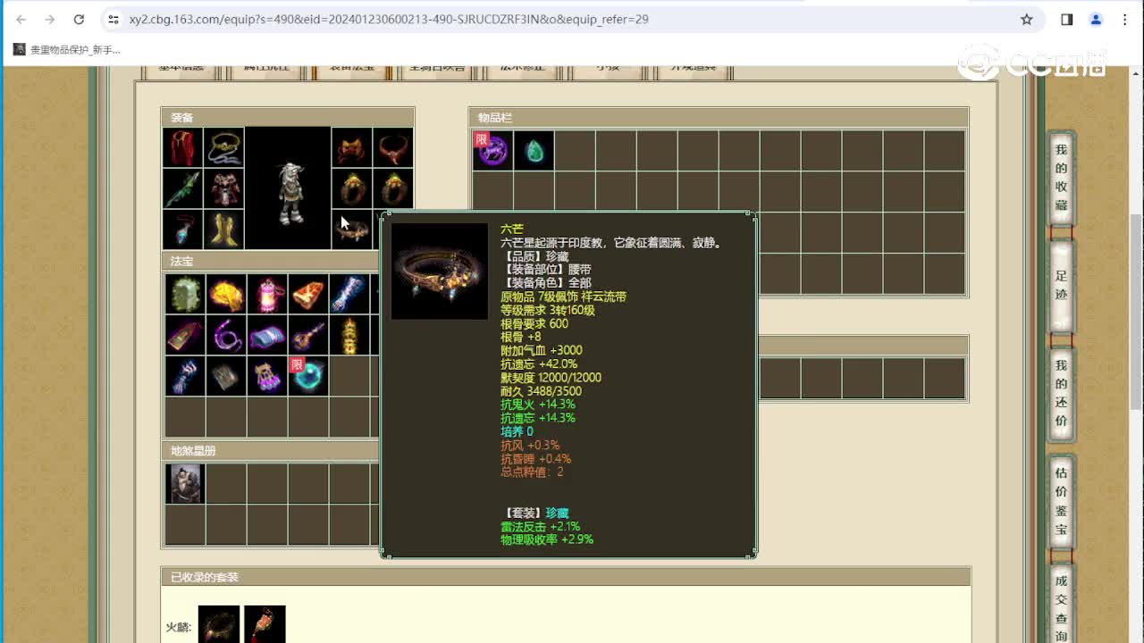Select the right golden ring equipment slot
Screen dimensions: 1144x643
(x=393, y=188)
